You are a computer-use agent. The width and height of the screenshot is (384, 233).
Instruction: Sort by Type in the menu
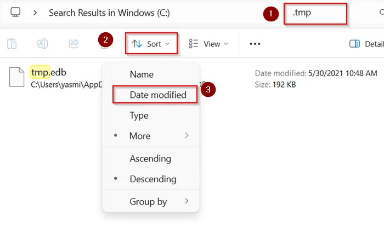[x=139, y=115]
